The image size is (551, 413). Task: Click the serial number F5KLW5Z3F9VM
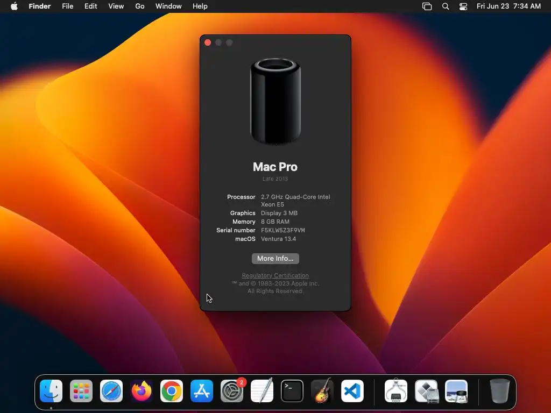283,230
